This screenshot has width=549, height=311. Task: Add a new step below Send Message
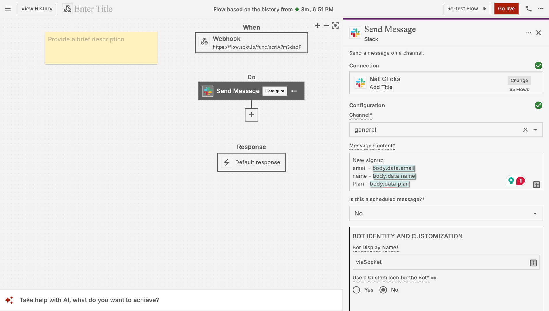pyautogui.click(x=251, y=115)
